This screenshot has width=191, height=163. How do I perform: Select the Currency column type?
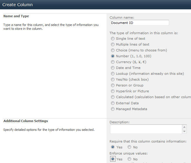(x=113, y=62)
